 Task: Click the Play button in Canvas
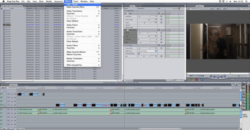click(218, 77)
